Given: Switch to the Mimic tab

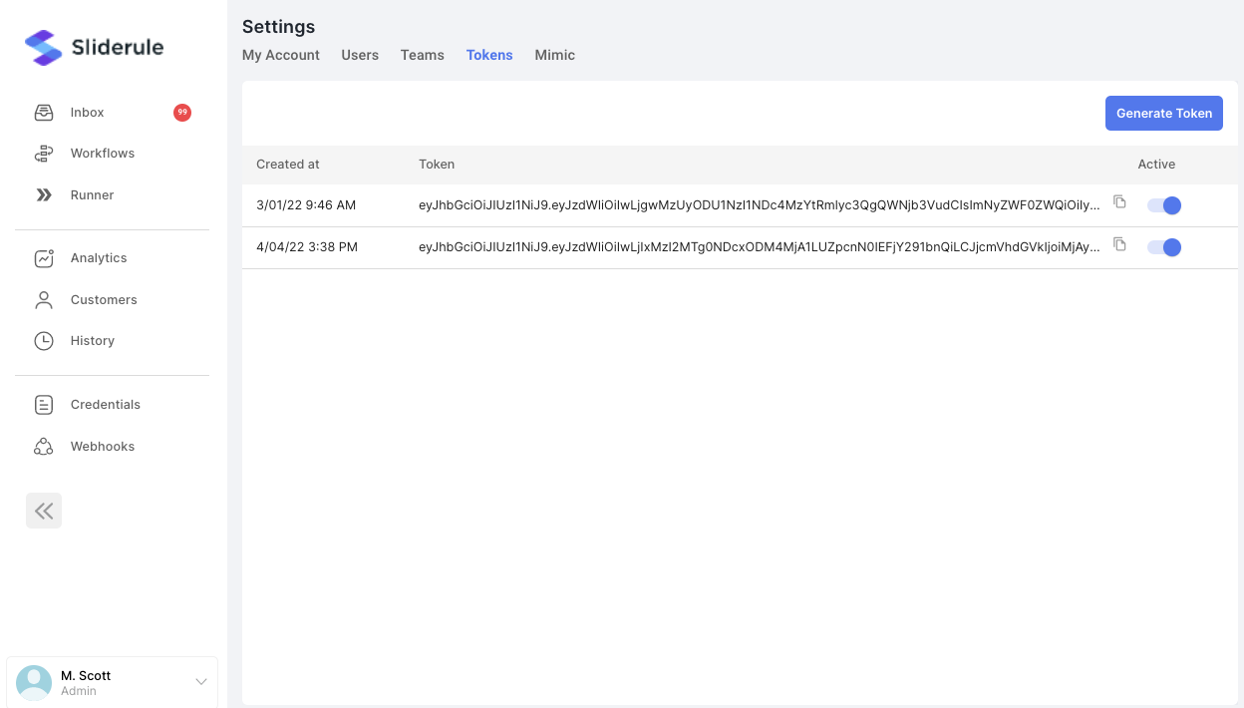Looking at the screenshot, I should [x=554, y=55].
